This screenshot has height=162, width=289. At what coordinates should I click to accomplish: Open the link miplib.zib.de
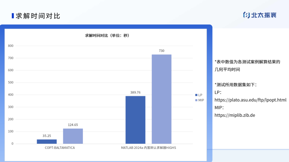235,115
